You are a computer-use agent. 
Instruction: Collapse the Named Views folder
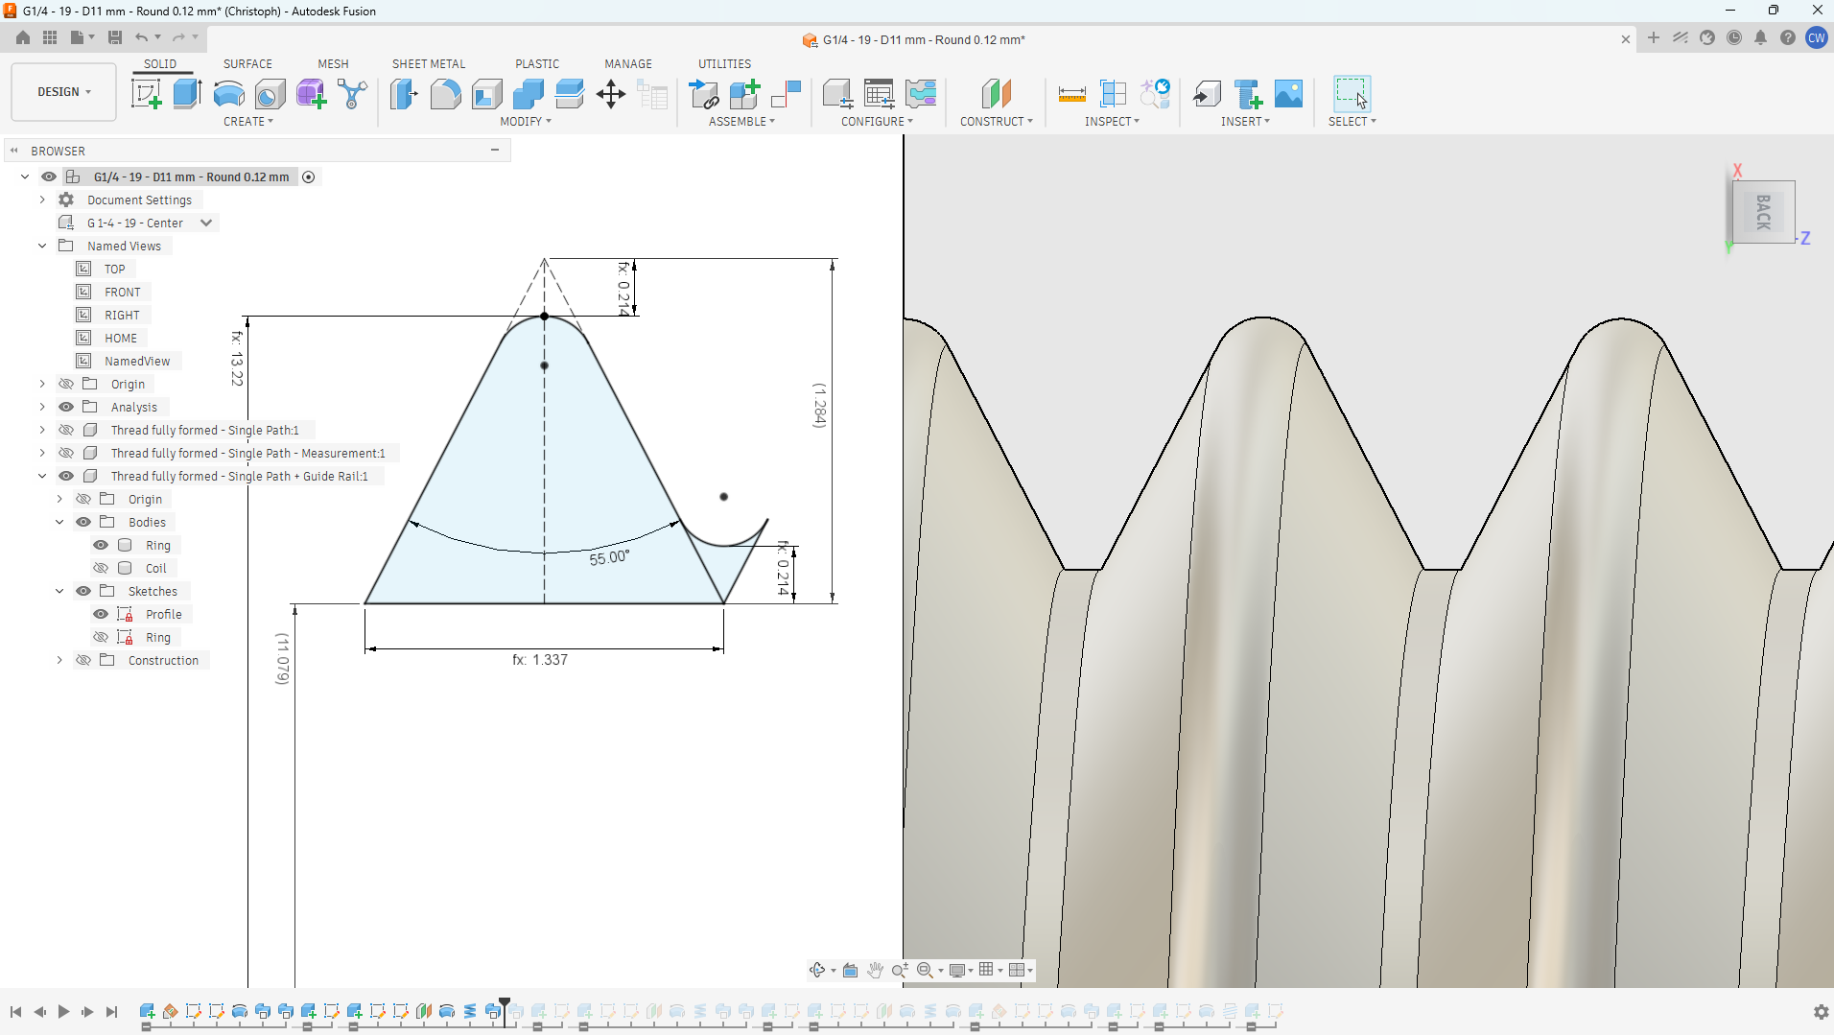pos(42,246)
